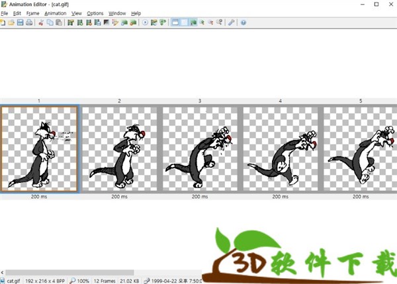Click the frame number label 3
The width and height of the screenshot is (397, 284).
tap(200, 101)
